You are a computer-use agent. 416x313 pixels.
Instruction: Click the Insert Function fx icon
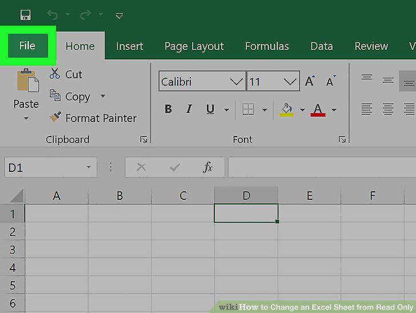(207, 167)
